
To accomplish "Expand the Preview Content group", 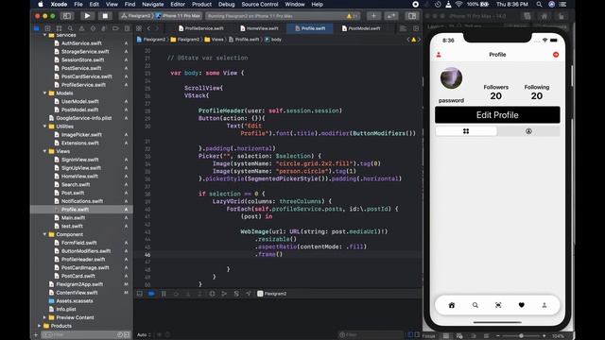I will 44,317.
